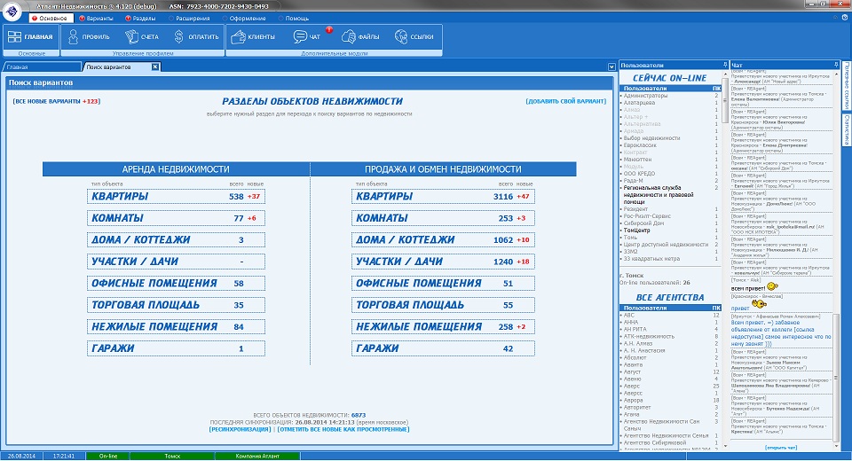Pin the Пользователи panel with its pin icon
Viewport: 852px width, 461px height.
(725, 65)
